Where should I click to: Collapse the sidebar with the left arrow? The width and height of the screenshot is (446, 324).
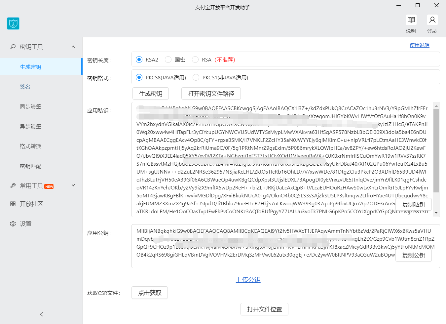coord(41,314)
